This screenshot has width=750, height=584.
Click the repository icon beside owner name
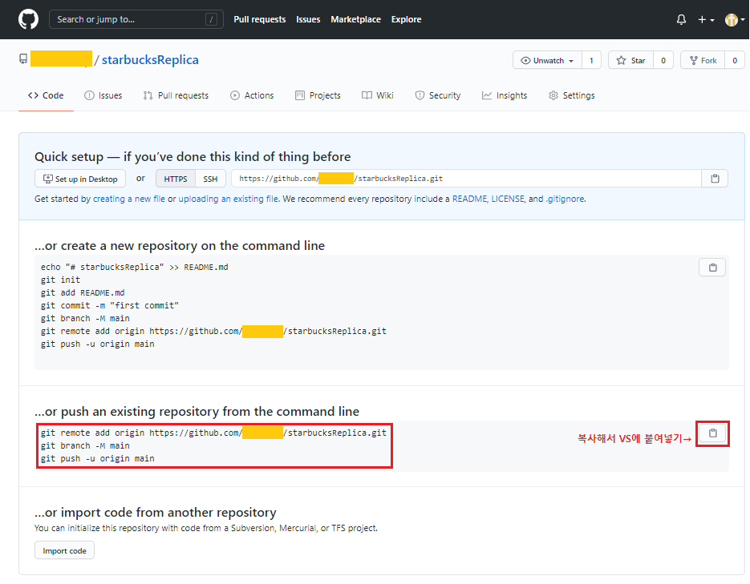[x=23, y=58]
